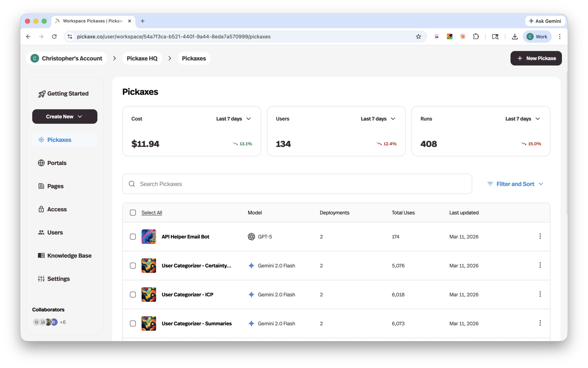Check the Select All checkbox
The height and width of the screenshot is (368, 588).
pos(133,212)
